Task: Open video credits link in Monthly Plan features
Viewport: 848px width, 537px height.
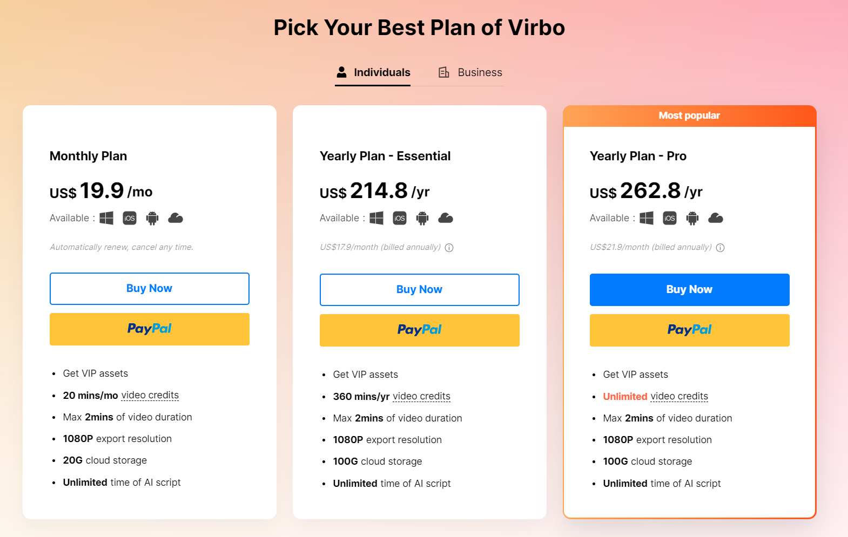Action: coord(150,395)
